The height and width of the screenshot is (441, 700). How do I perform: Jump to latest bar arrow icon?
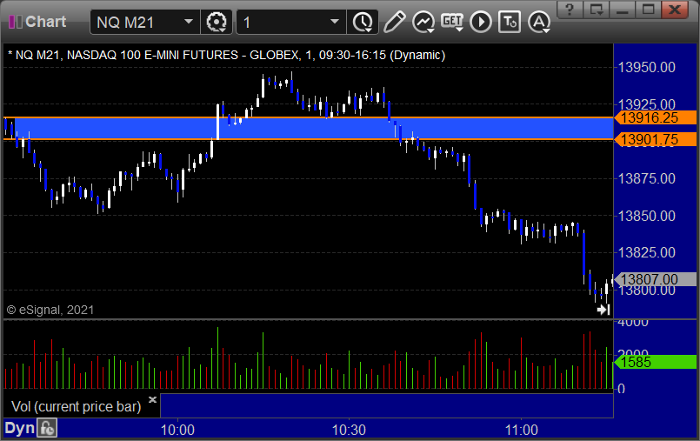603,310
